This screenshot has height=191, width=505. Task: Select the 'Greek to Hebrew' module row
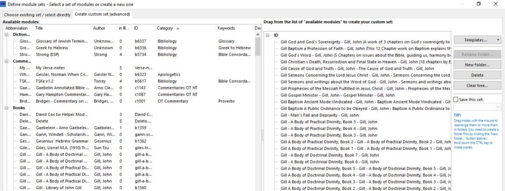tap(129, 48)
